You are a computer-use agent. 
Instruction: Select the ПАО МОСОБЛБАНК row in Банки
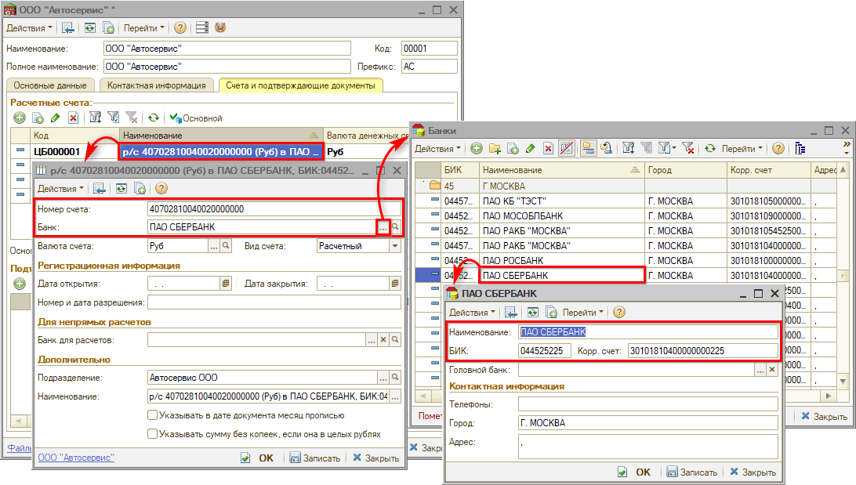626,216
